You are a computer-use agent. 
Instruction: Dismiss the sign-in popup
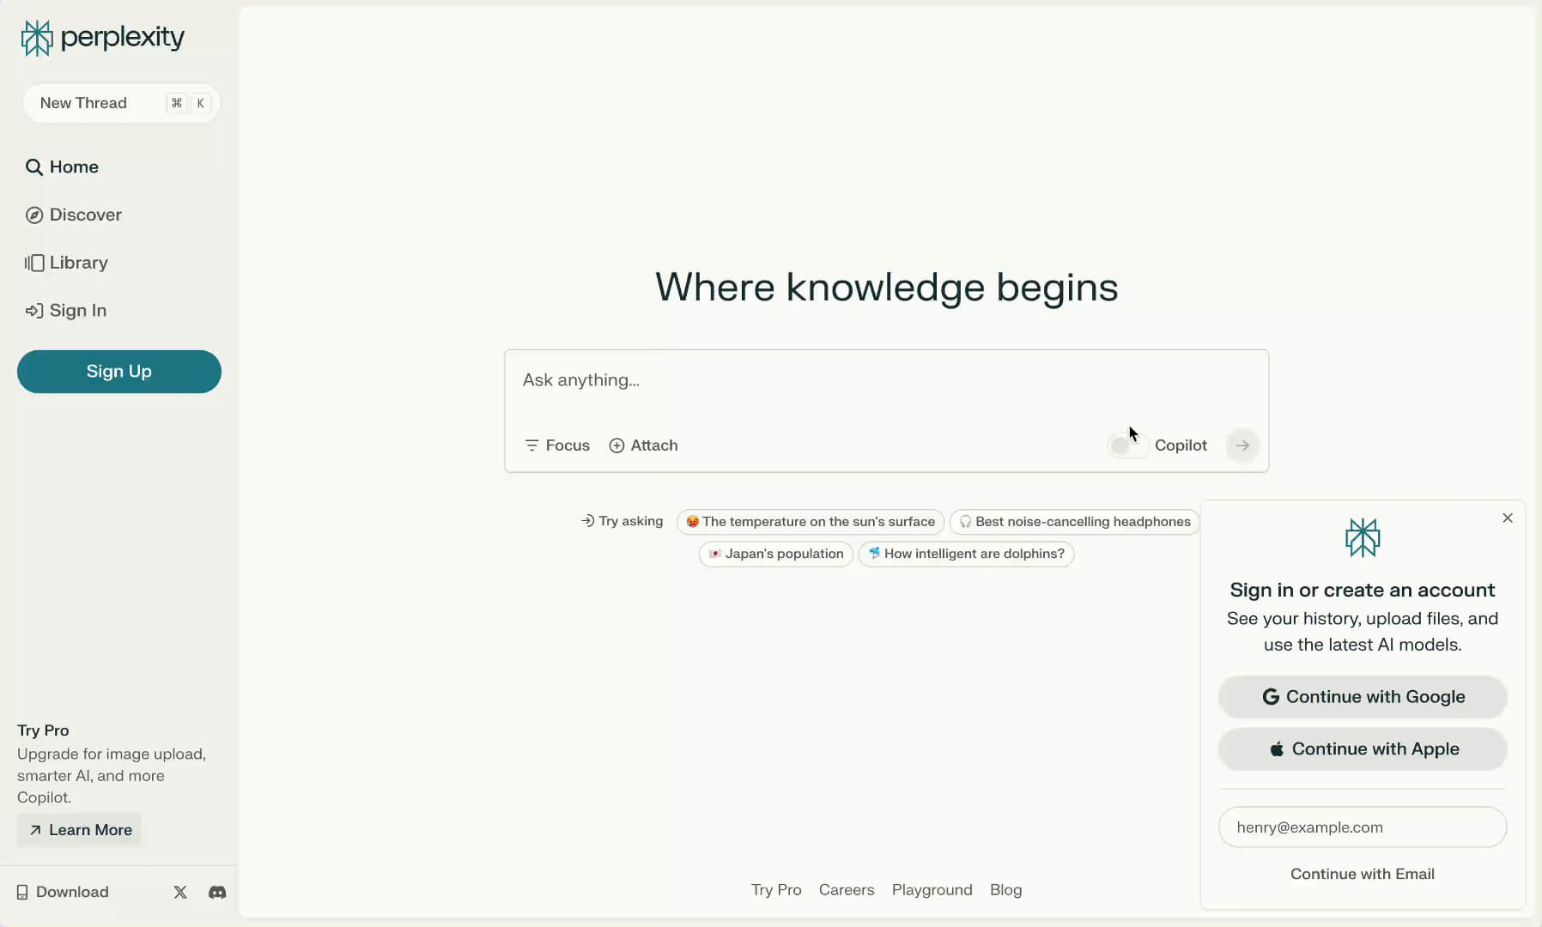click(x=1509, y=518)
